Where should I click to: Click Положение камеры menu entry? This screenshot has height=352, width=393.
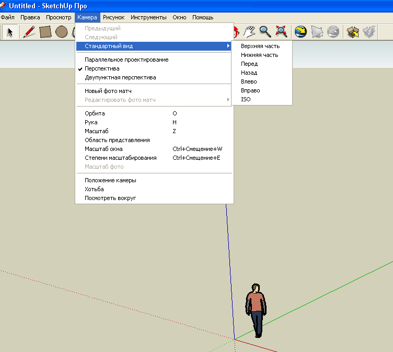point(110,180)
